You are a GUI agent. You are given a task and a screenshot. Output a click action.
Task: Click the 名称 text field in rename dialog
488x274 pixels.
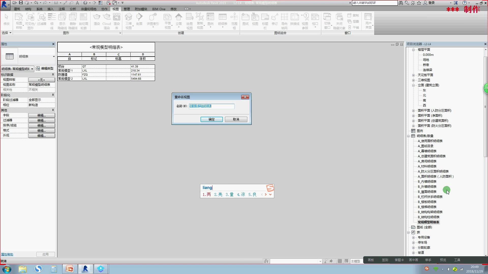point(211,106)
